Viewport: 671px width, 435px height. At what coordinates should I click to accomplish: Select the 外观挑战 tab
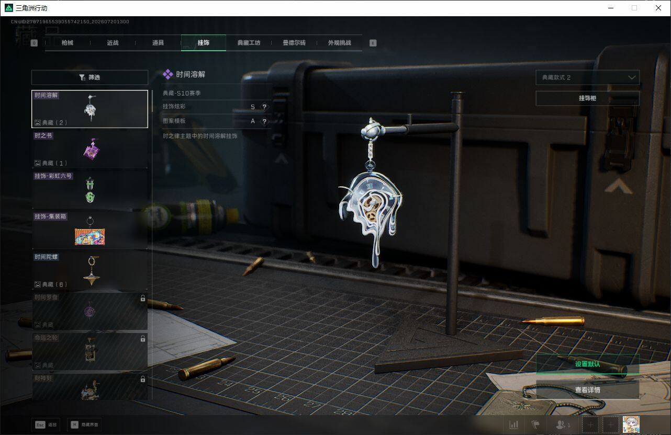[x=339, y=43]
